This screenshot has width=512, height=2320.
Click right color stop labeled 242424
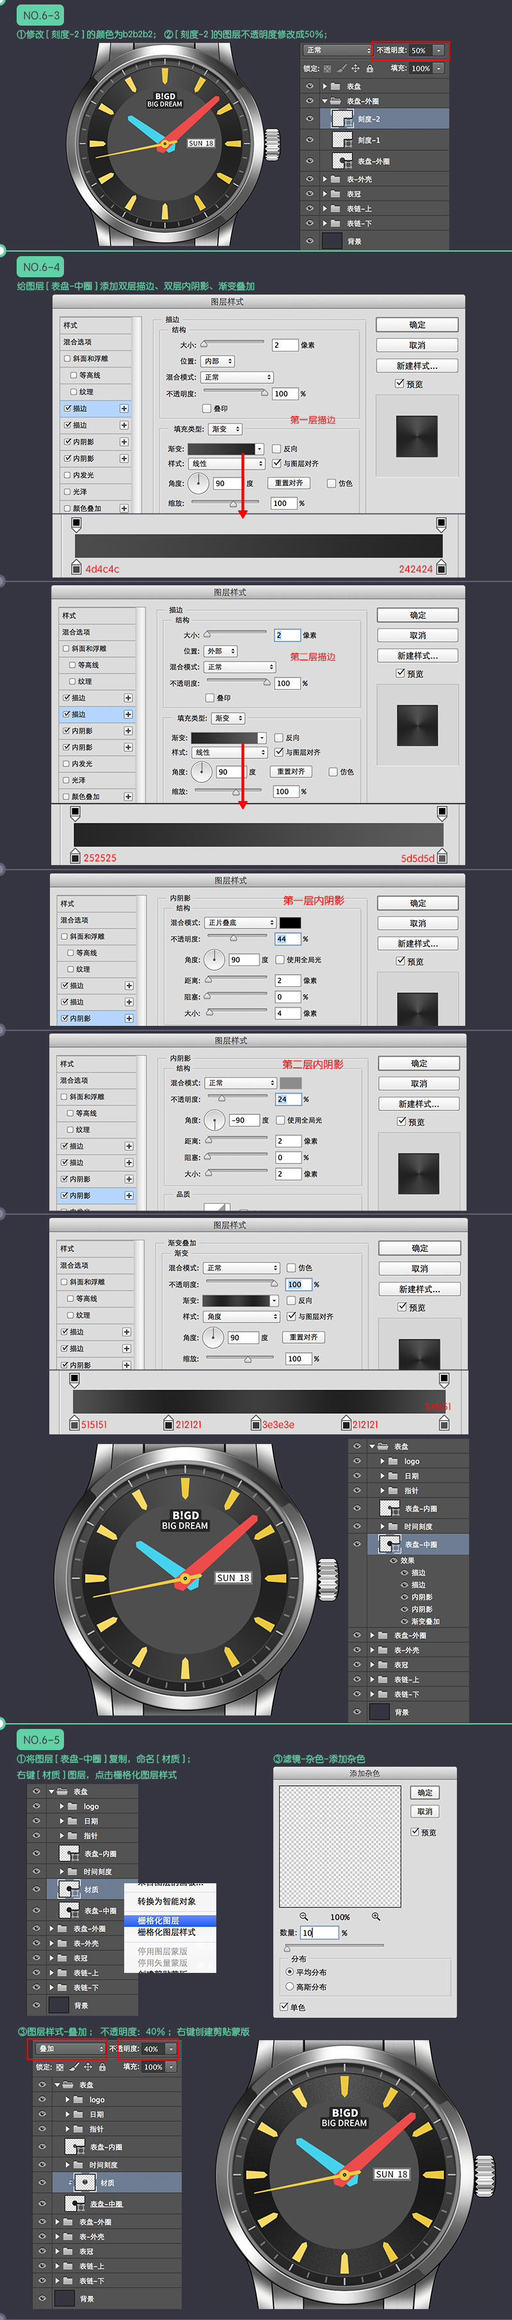pyautogui.click(x=440, y=568)
